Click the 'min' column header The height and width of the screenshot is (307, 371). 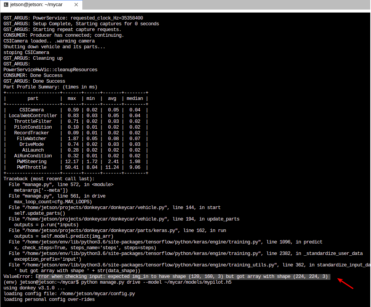(x=91, y=98)
